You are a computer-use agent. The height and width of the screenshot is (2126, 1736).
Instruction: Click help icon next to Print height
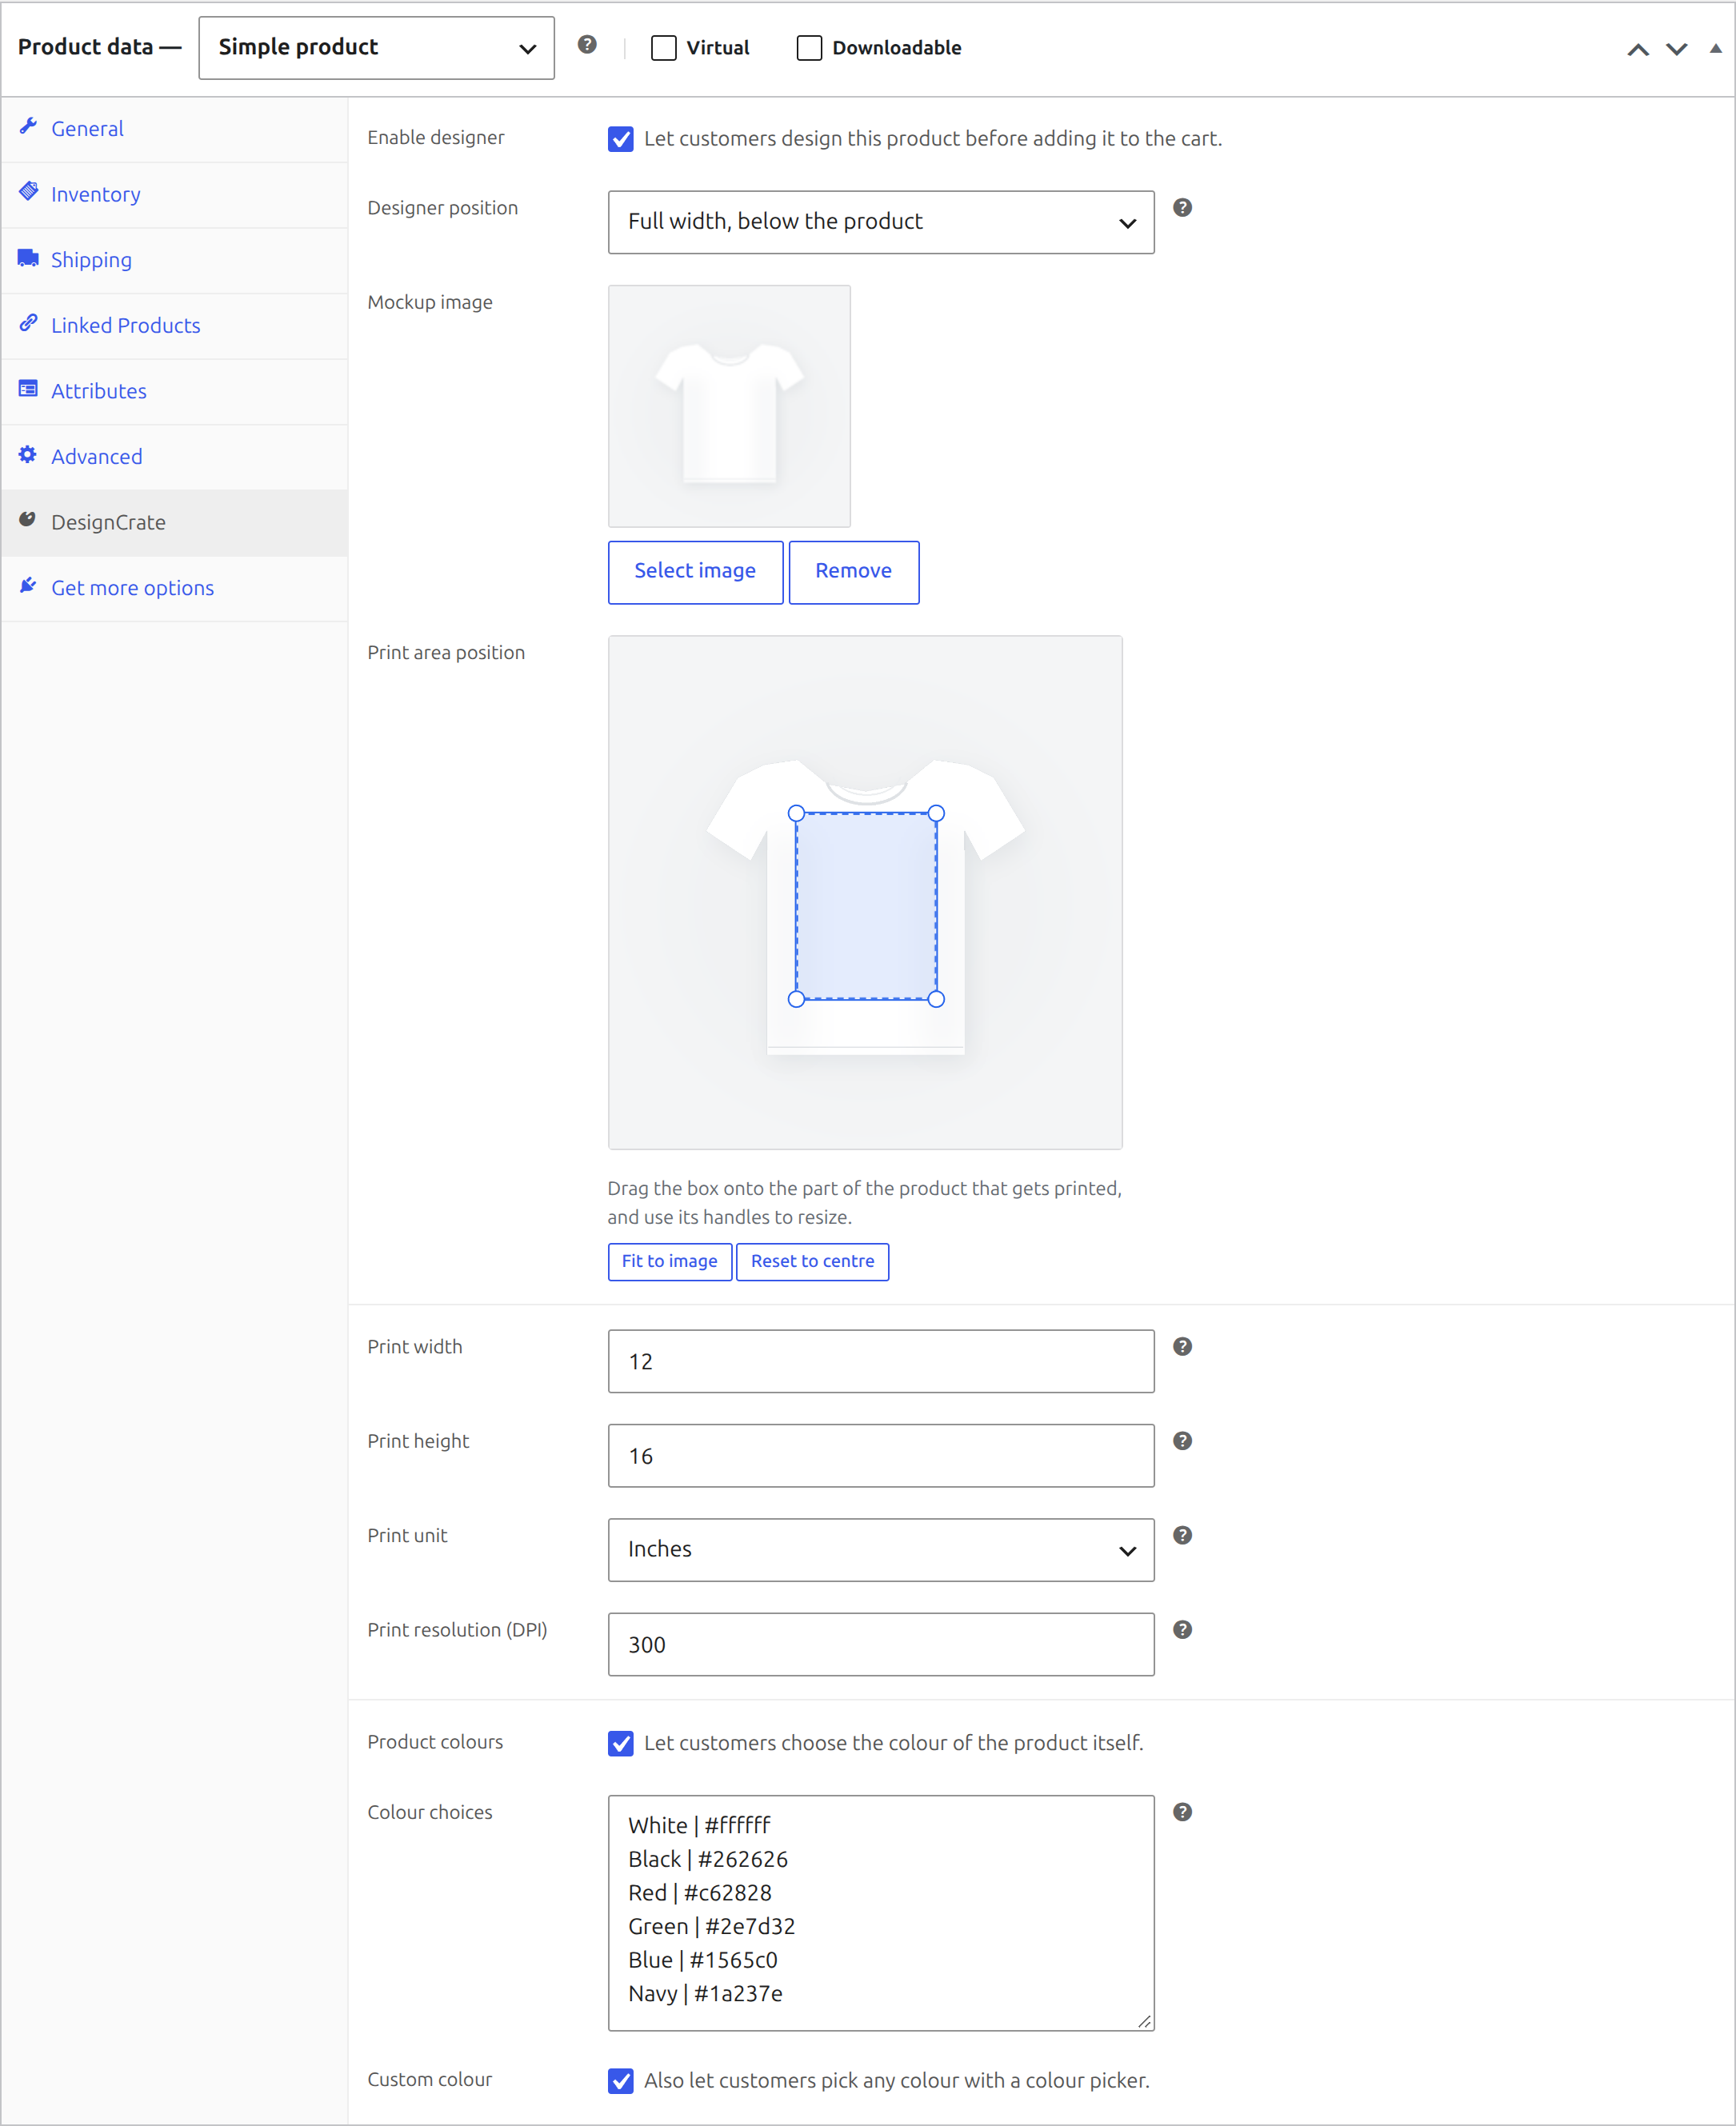[1182, 1441]
